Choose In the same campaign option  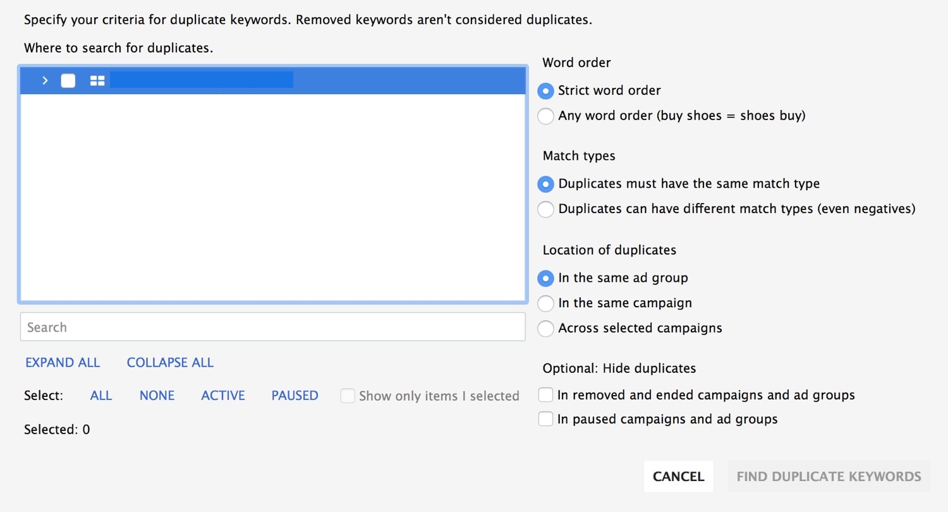pyautogui.click(x=545, y=303)
